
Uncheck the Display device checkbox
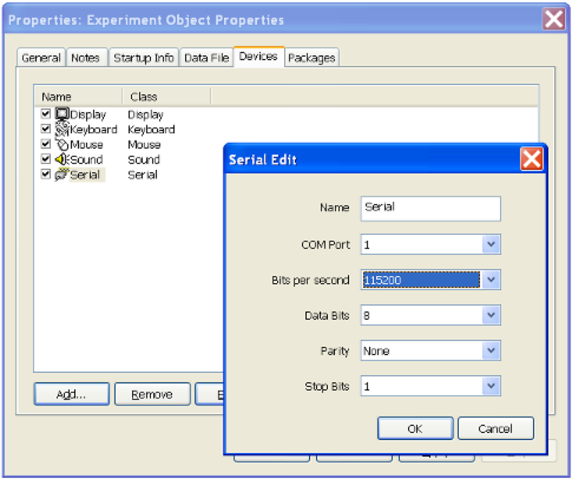[46, 114]
